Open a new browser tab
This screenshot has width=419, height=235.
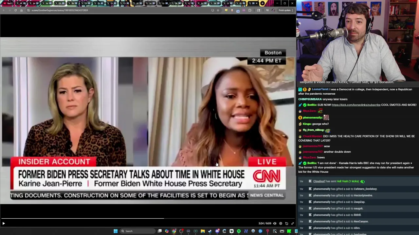(x=263, y=3)
